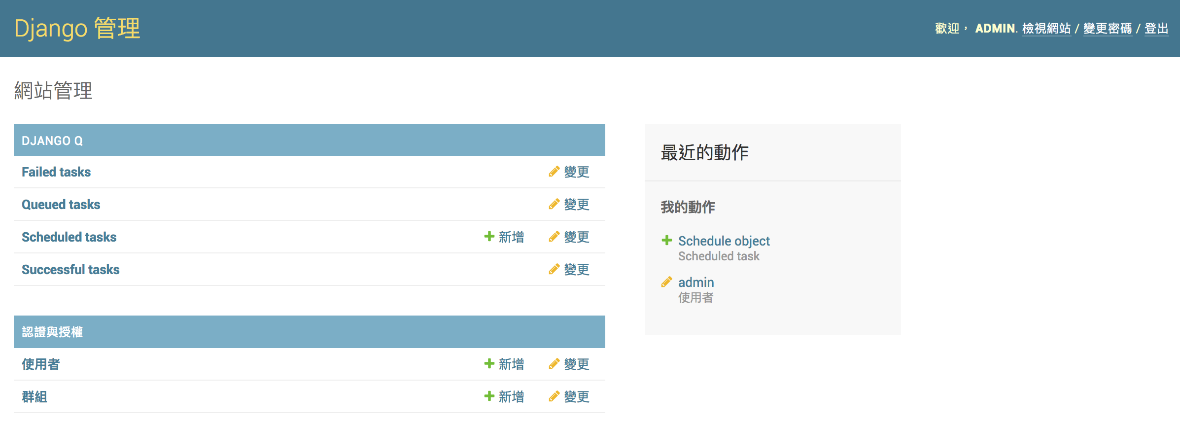Click the ADMIN username text

point(995,29)
